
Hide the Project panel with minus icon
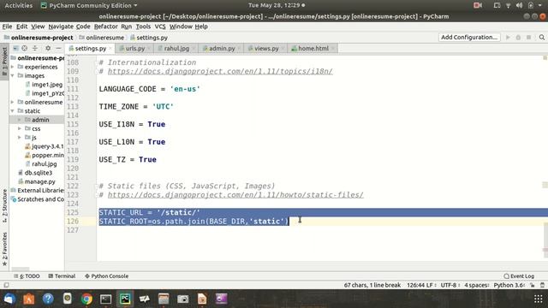(58, 48)
